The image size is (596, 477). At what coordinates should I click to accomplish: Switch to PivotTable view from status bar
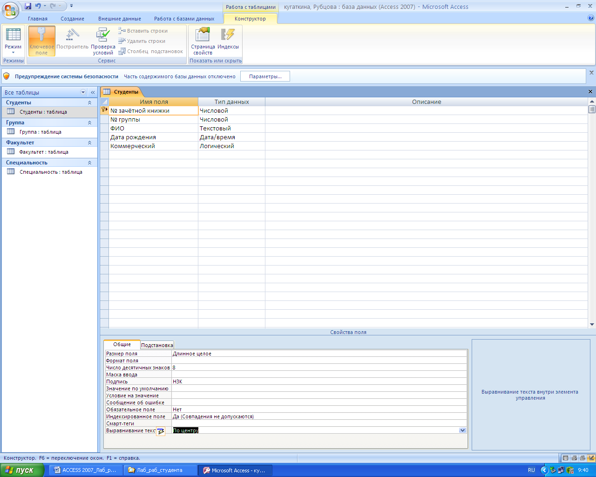[574, 458]
